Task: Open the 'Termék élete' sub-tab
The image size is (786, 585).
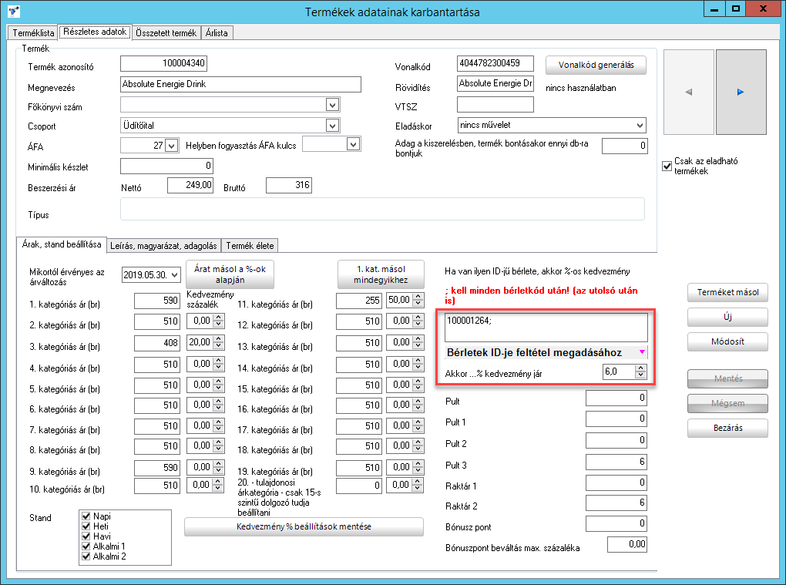Action: tap(250, 246)
